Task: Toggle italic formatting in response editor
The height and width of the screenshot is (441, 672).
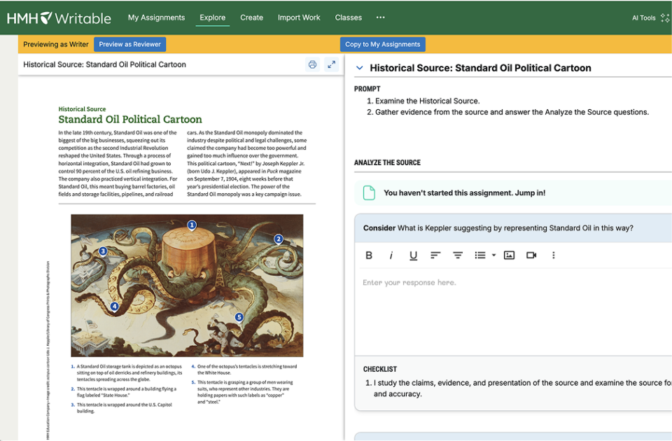Action: pos(391,255)
